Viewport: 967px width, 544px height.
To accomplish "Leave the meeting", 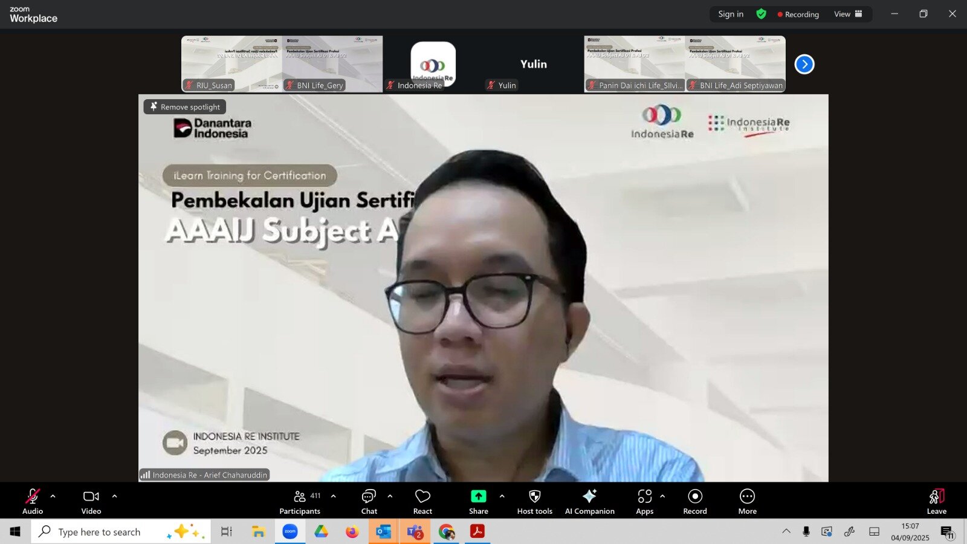I will pyautogui.click(x=936, y=502).
